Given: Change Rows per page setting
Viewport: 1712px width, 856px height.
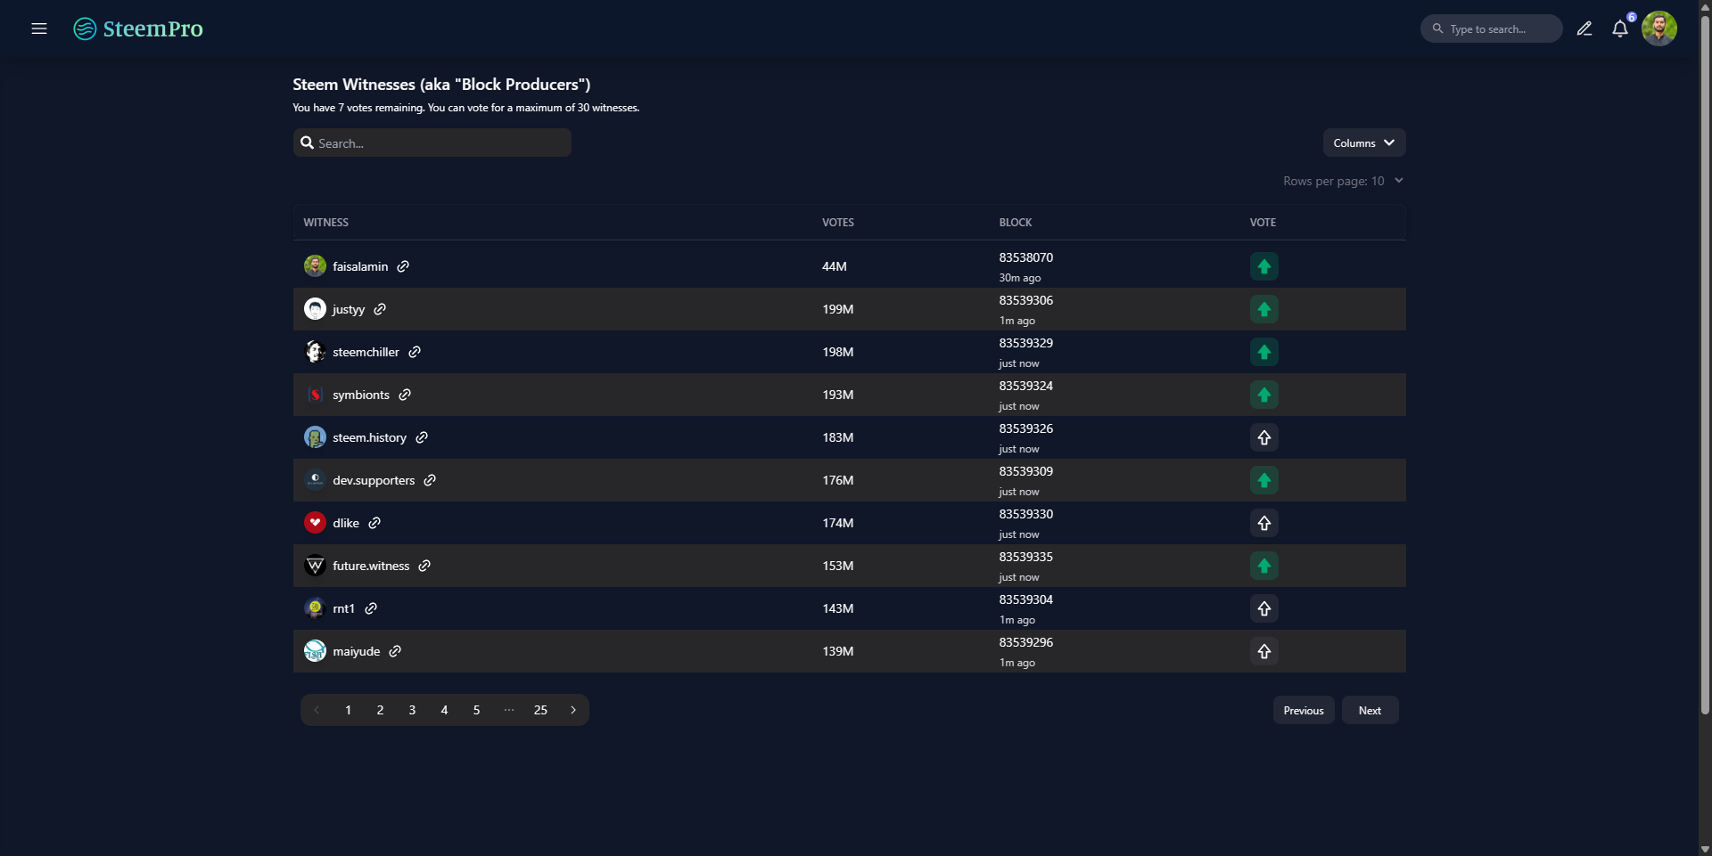Looking at the screenshot, I should 1343,181.
